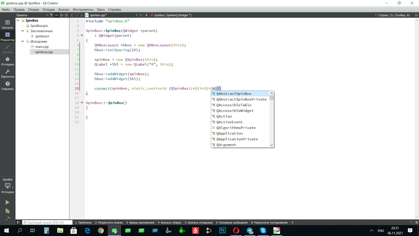Image resolution: width=419 pixels, height=236 pixels.
Task: Collapse the Исходники folder
Action: click(x=23, y=42)
